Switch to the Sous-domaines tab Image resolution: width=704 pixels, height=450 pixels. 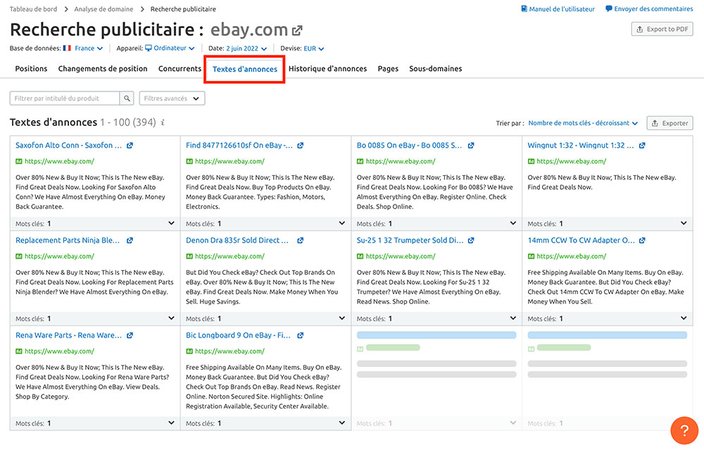point(436,69)
